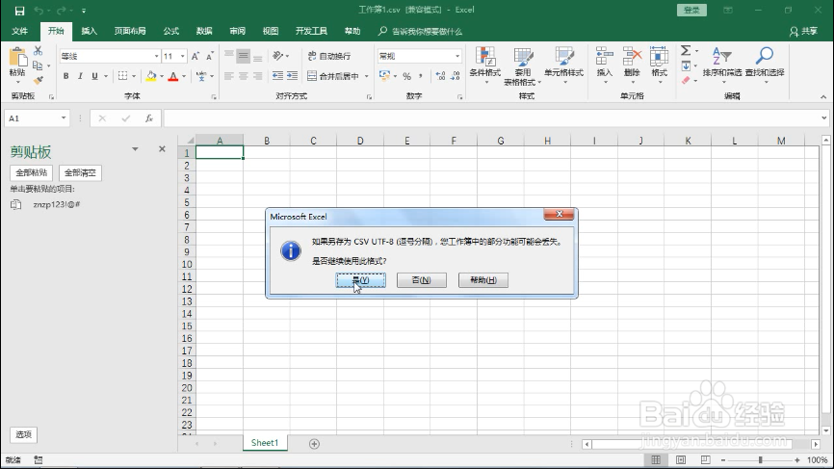
Task: Click the Copy icon in clipboard group
Action: (x=38, y=65)
